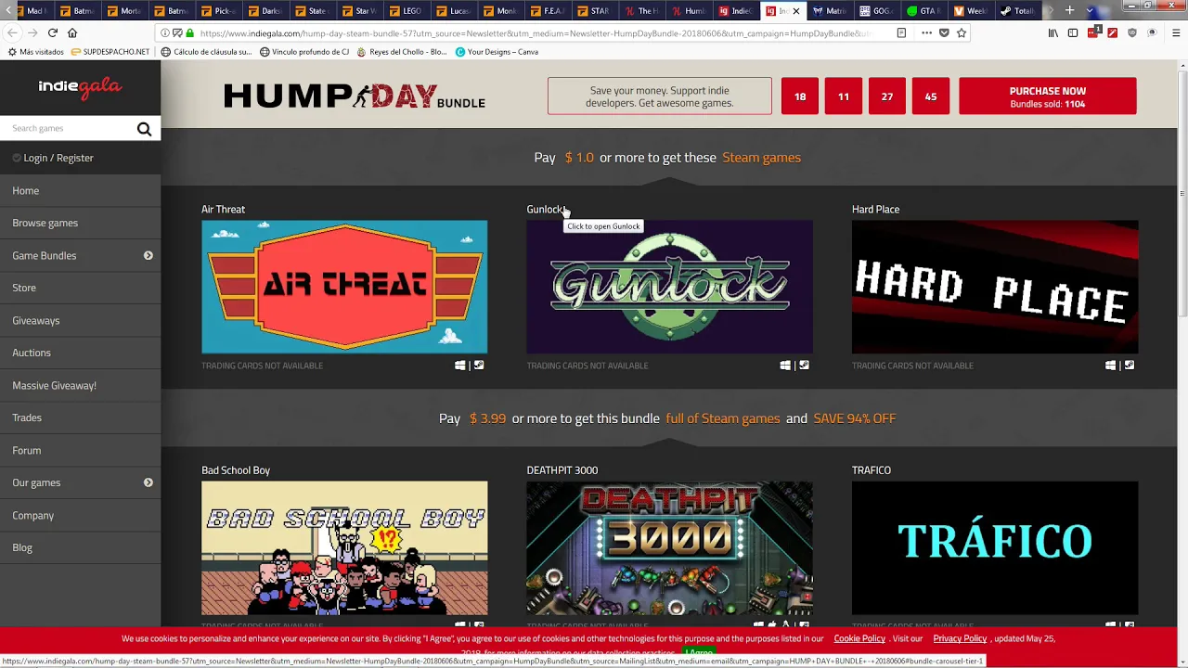
Task: Click Steam icon under Air Threat
Action: [x=479, y=366]
